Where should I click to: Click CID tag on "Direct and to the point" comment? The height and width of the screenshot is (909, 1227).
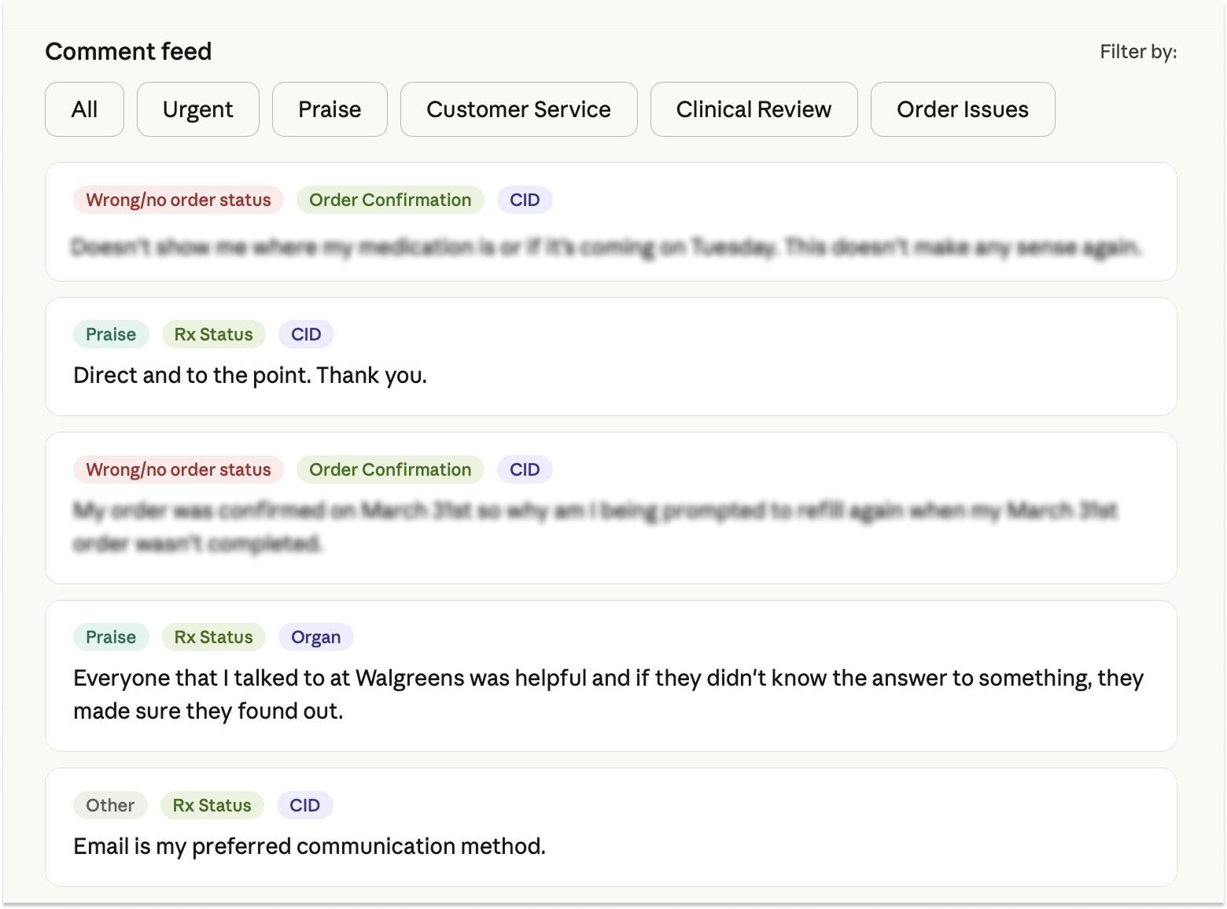pos(306,334)
